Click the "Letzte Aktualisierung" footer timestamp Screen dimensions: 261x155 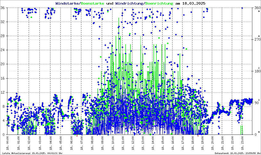(x=32, y=153)
